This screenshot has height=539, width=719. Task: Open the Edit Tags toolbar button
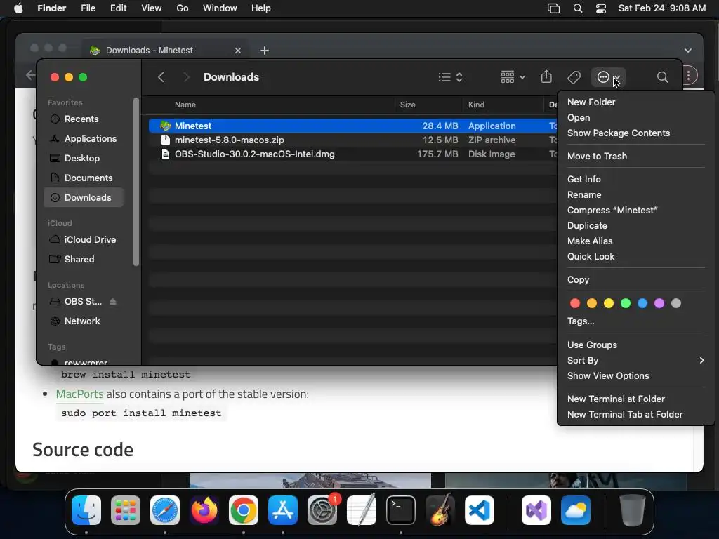pyautogui.click(x=574, y=77)
